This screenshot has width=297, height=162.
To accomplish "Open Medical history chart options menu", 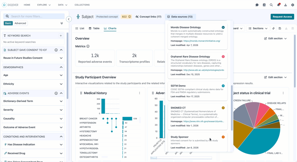I will (140, 93).
